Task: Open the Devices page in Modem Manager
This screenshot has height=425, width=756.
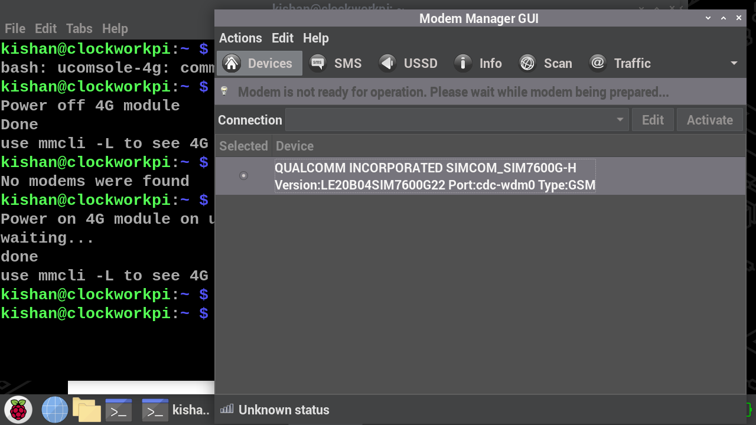Action: (259, 63)
